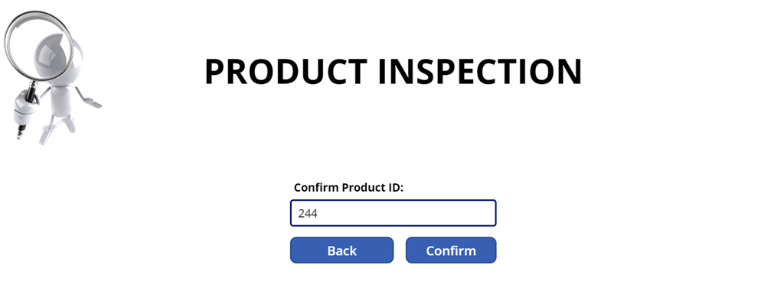Click the Confirm button
Image resolution: width=784 pixels, height=294 pixels.
pyautogui.click(x=450, y=250)
